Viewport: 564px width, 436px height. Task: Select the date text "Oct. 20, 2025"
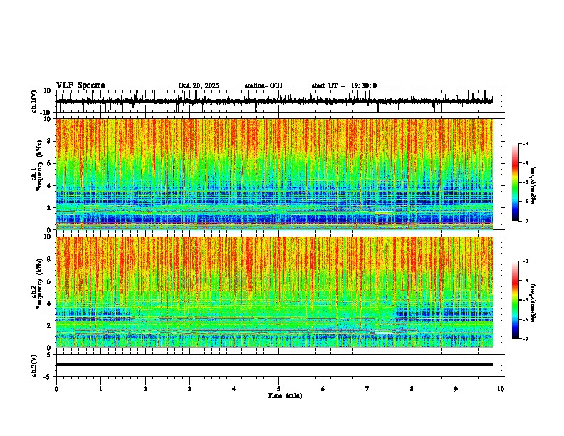point(199,85)
